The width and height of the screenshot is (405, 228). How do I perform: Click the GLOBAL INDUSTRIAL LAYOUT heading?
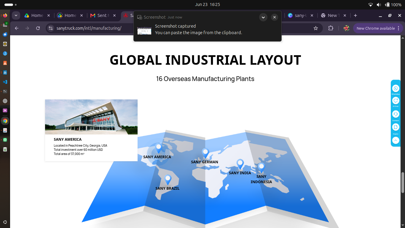tap(205, 60)
